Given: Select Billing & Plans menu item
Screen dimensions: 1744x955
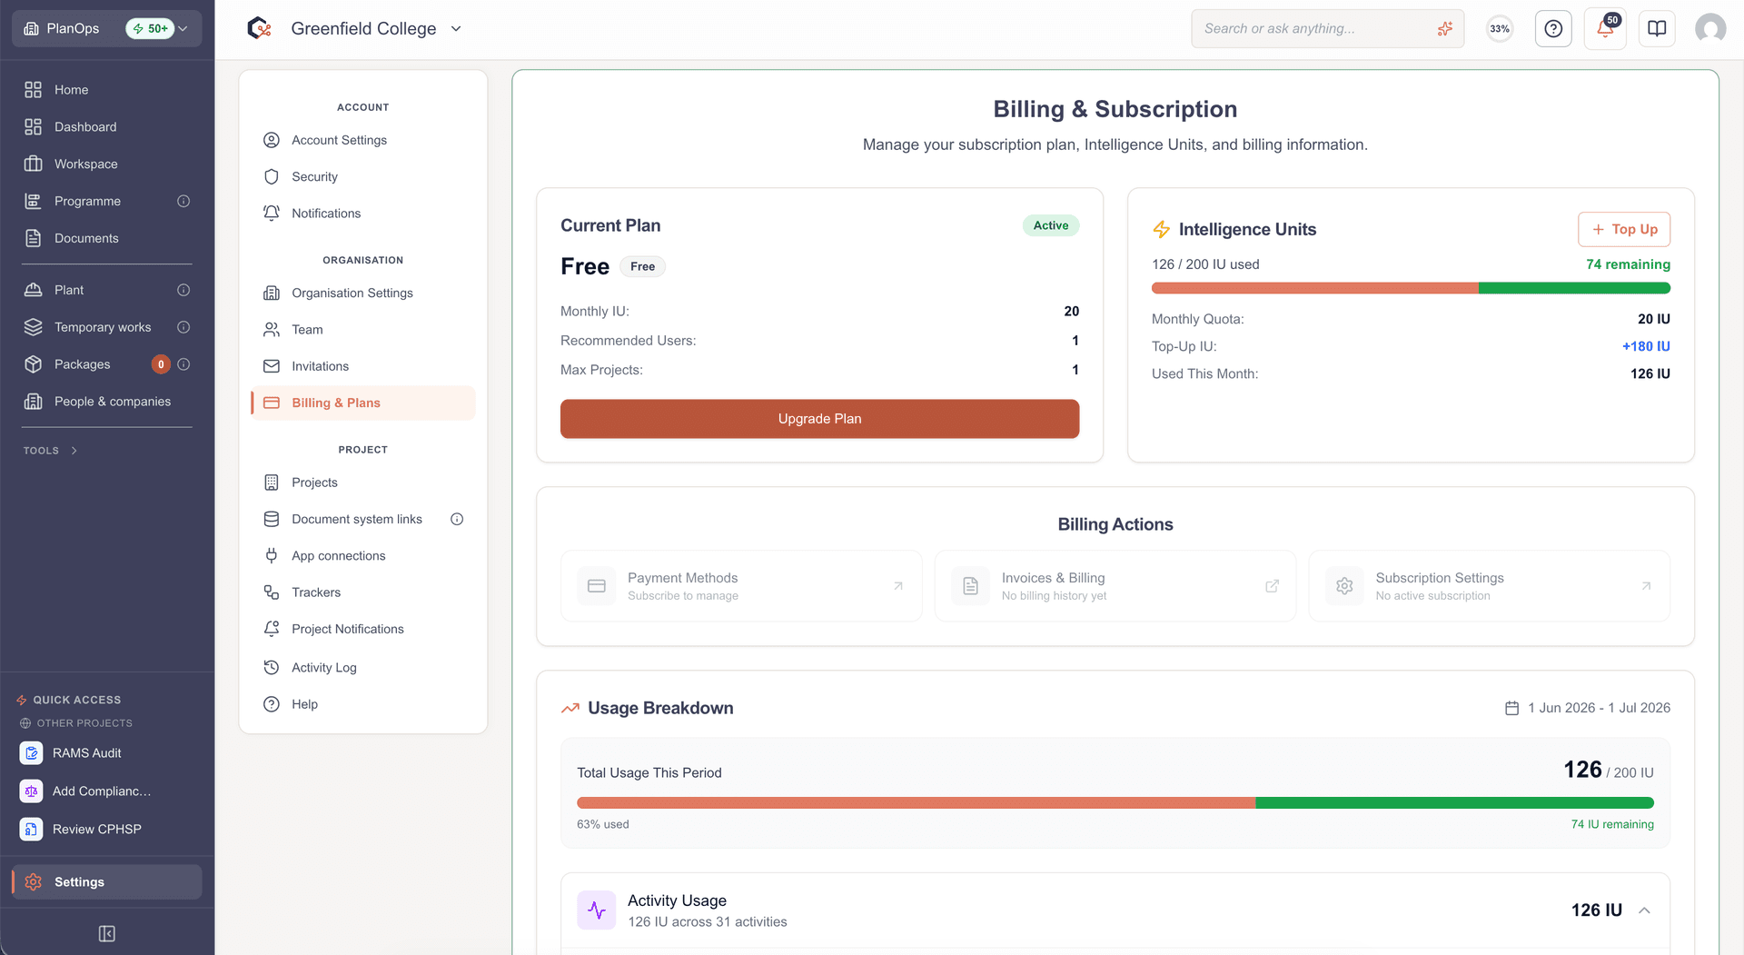Looking at the screenshot, I should click(x=363, y=403).
